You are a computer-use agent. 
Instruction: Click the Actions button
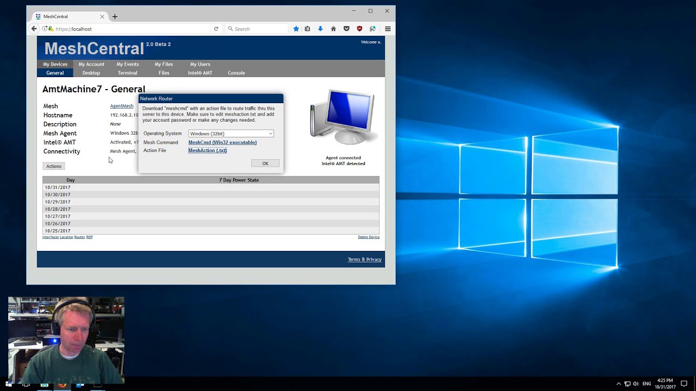54,166
